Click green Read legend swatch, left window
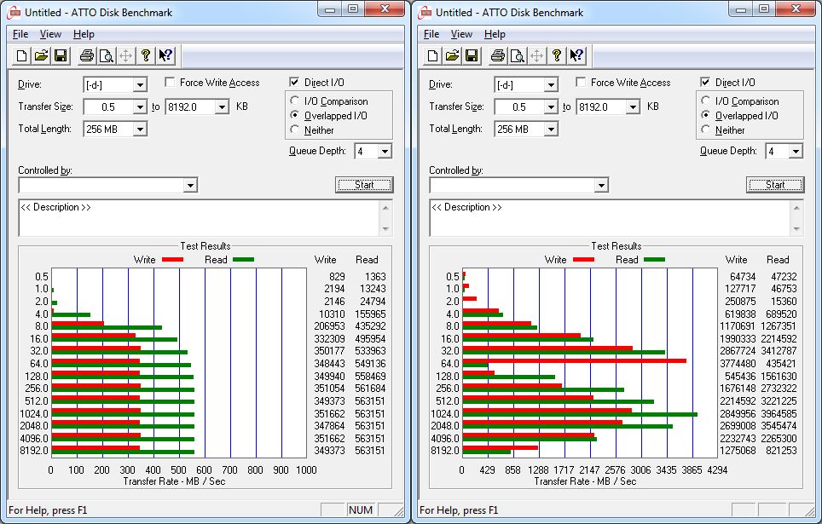Image resolution: width=822 pixels, height=524 pixels. click(x=243, y=259)
